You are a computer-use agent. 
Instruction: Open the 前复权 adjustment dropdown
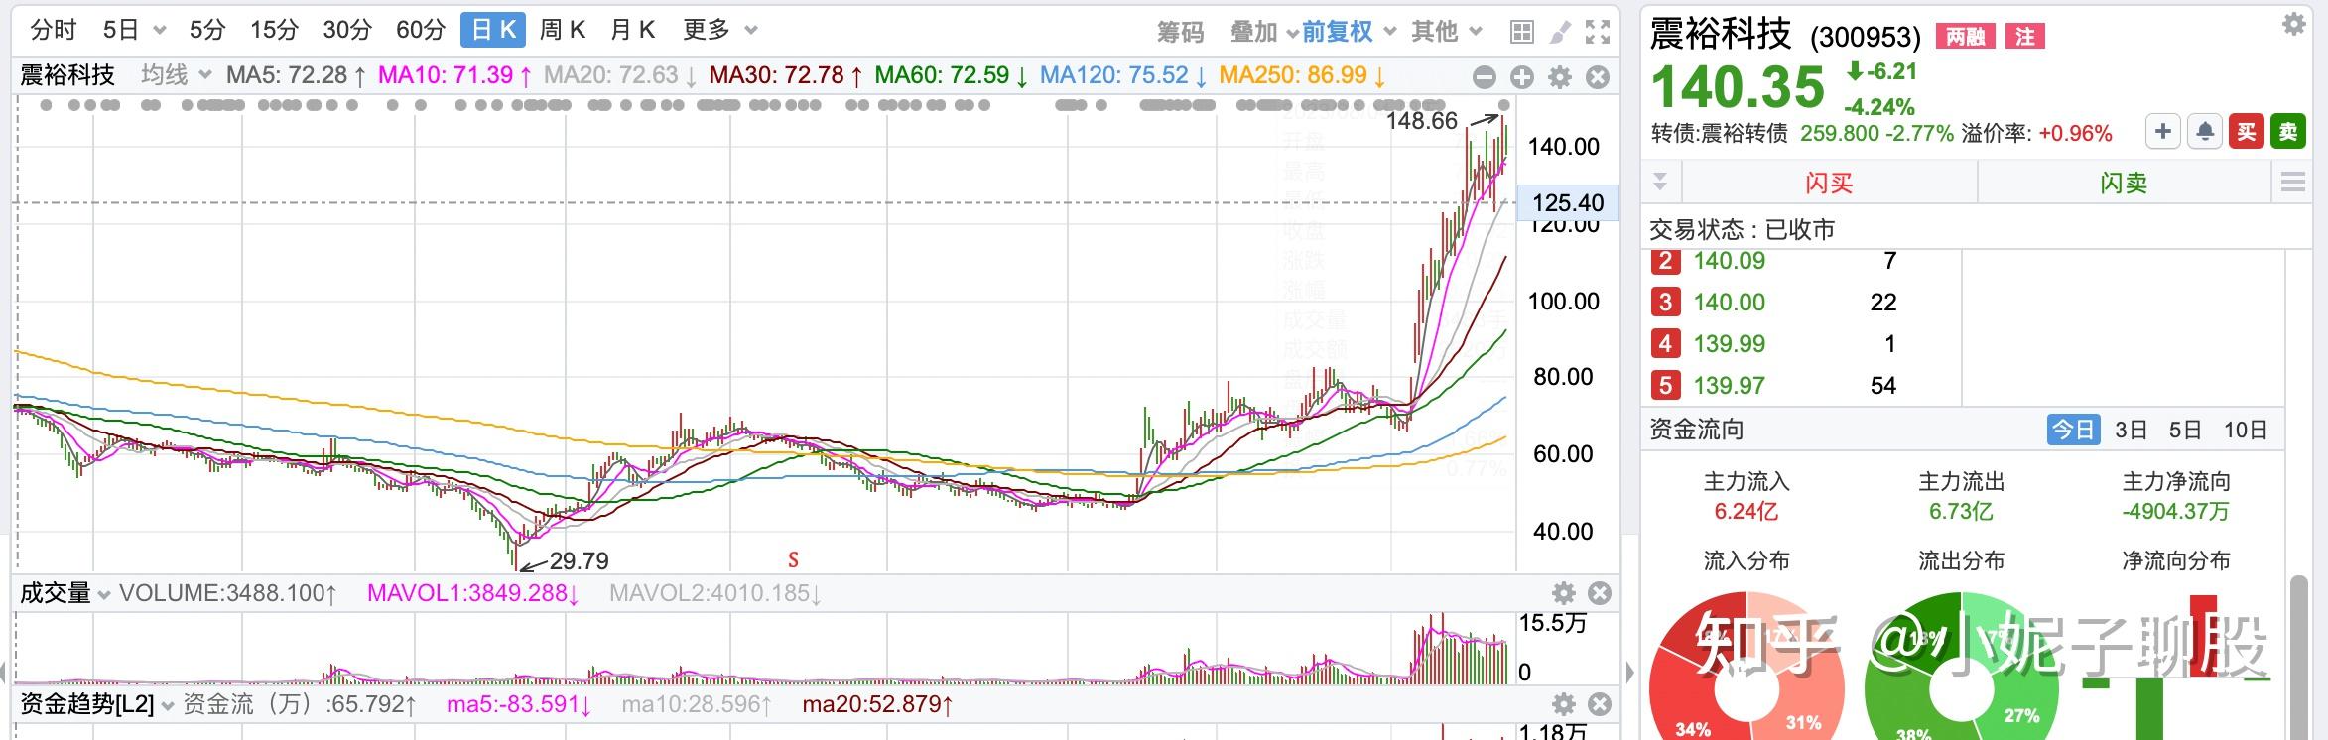click(x=1349, y=33)
